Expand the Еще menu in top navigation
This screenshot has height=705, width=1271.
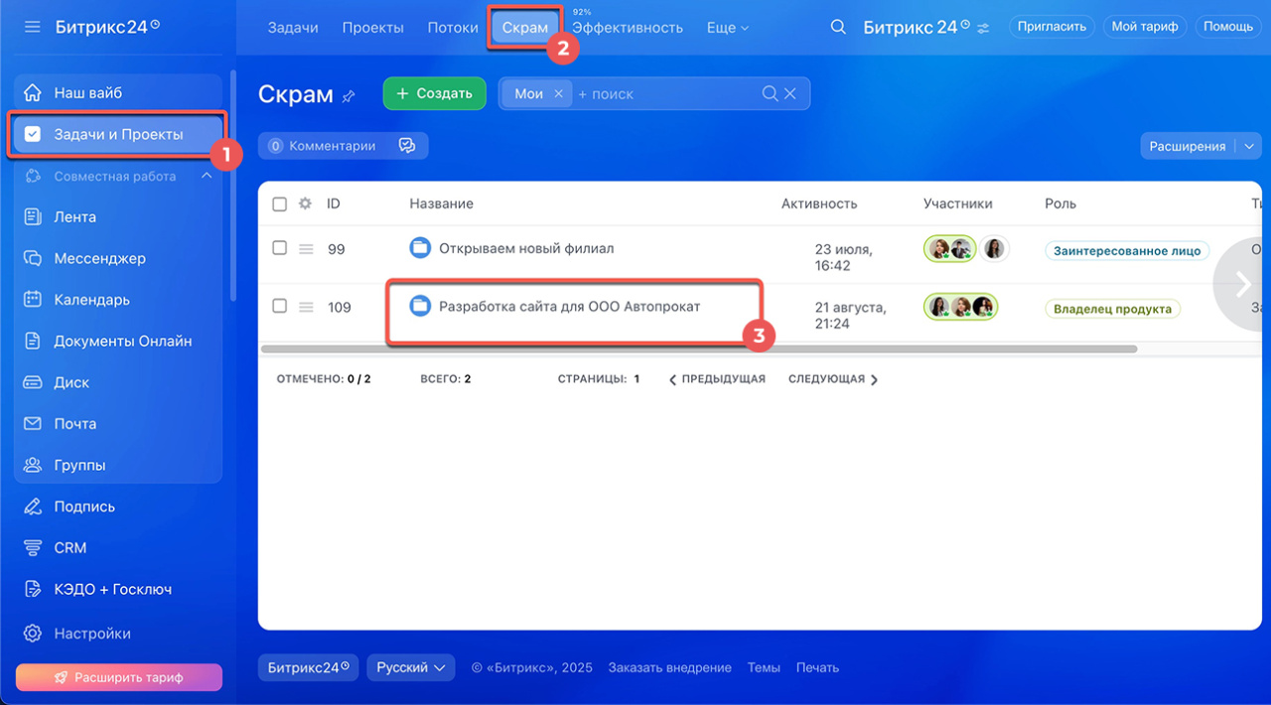tap(728, 28)
